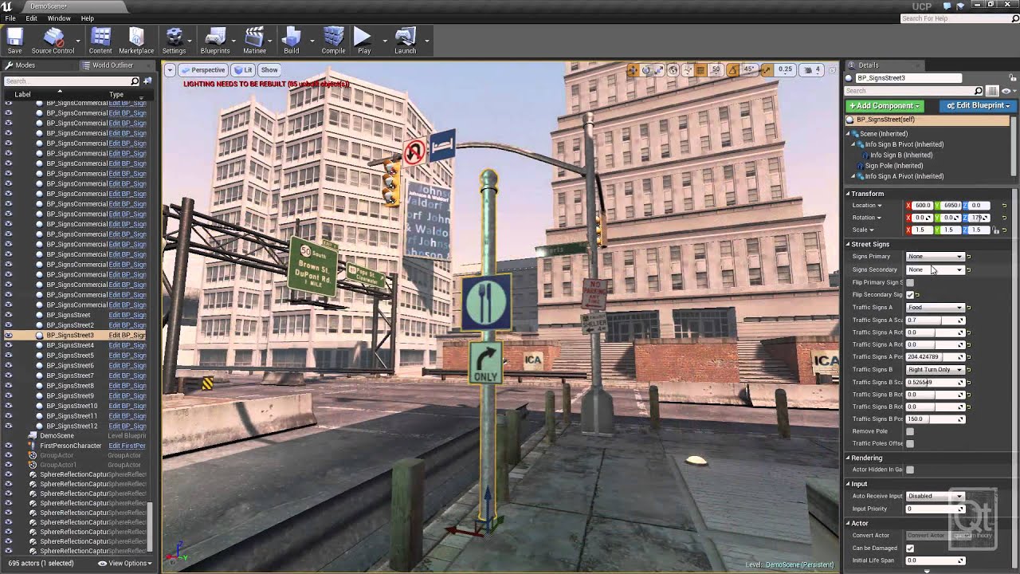Toggle Can be Damaged checkbox
1020x574 pixels.
[x=910, y=548]
